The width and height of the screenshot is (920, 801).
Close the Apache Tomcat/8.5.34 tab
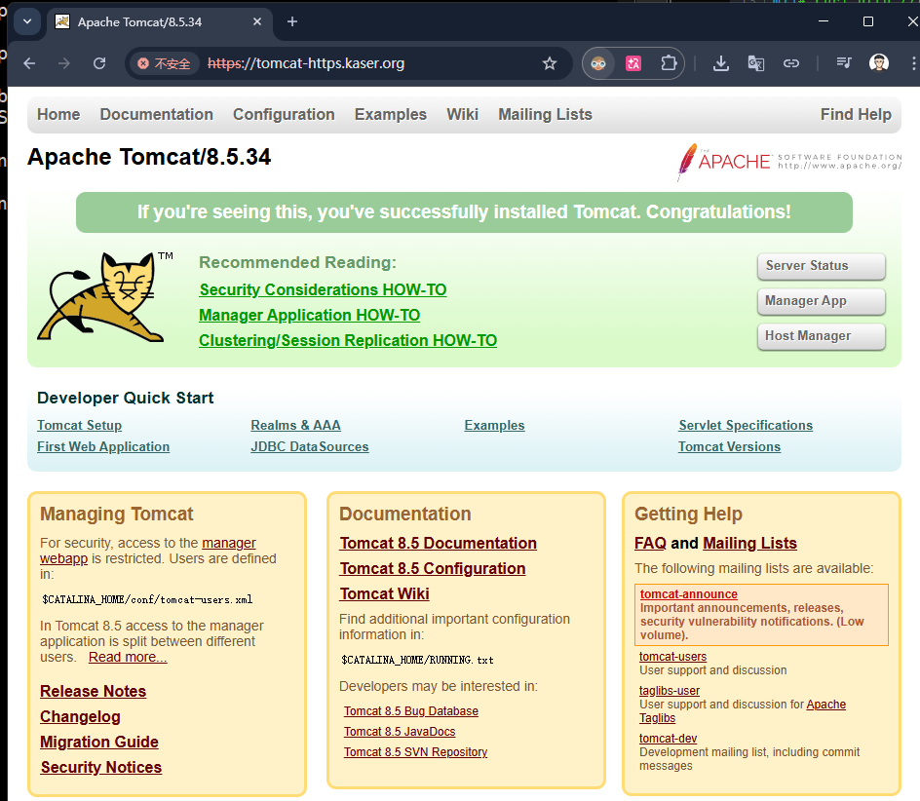[x=257, y=21]
